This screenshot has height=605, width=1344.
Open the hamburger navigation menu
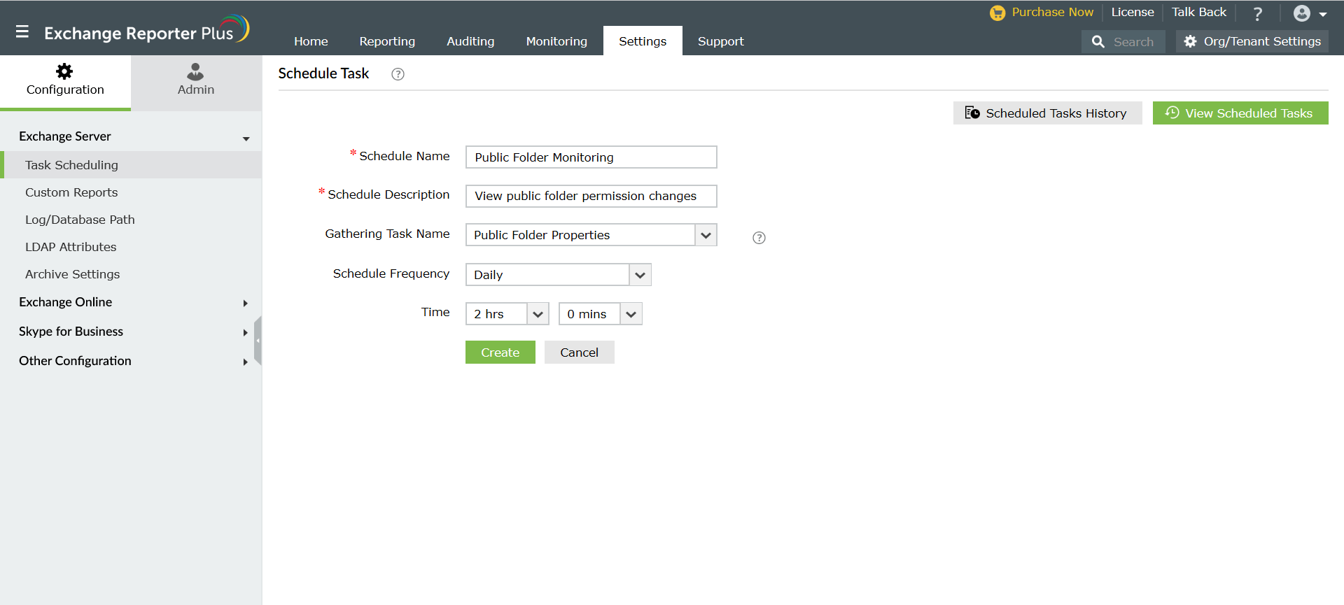(22, 32)
